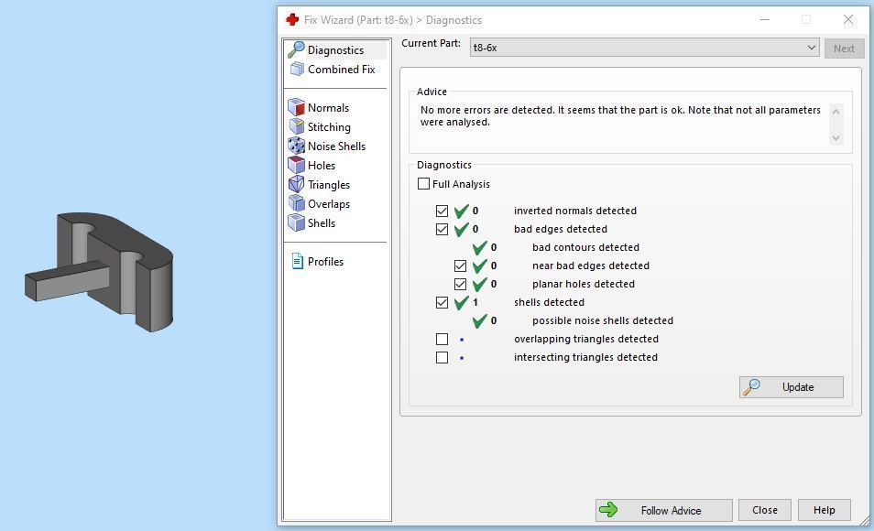874x531 pixels.
Task: Open the Triangles fix page label
Action: [x=329, y=184]
